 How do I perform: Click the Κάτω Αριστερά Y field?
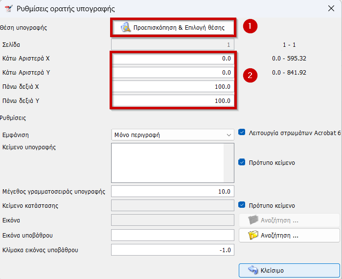173,73
